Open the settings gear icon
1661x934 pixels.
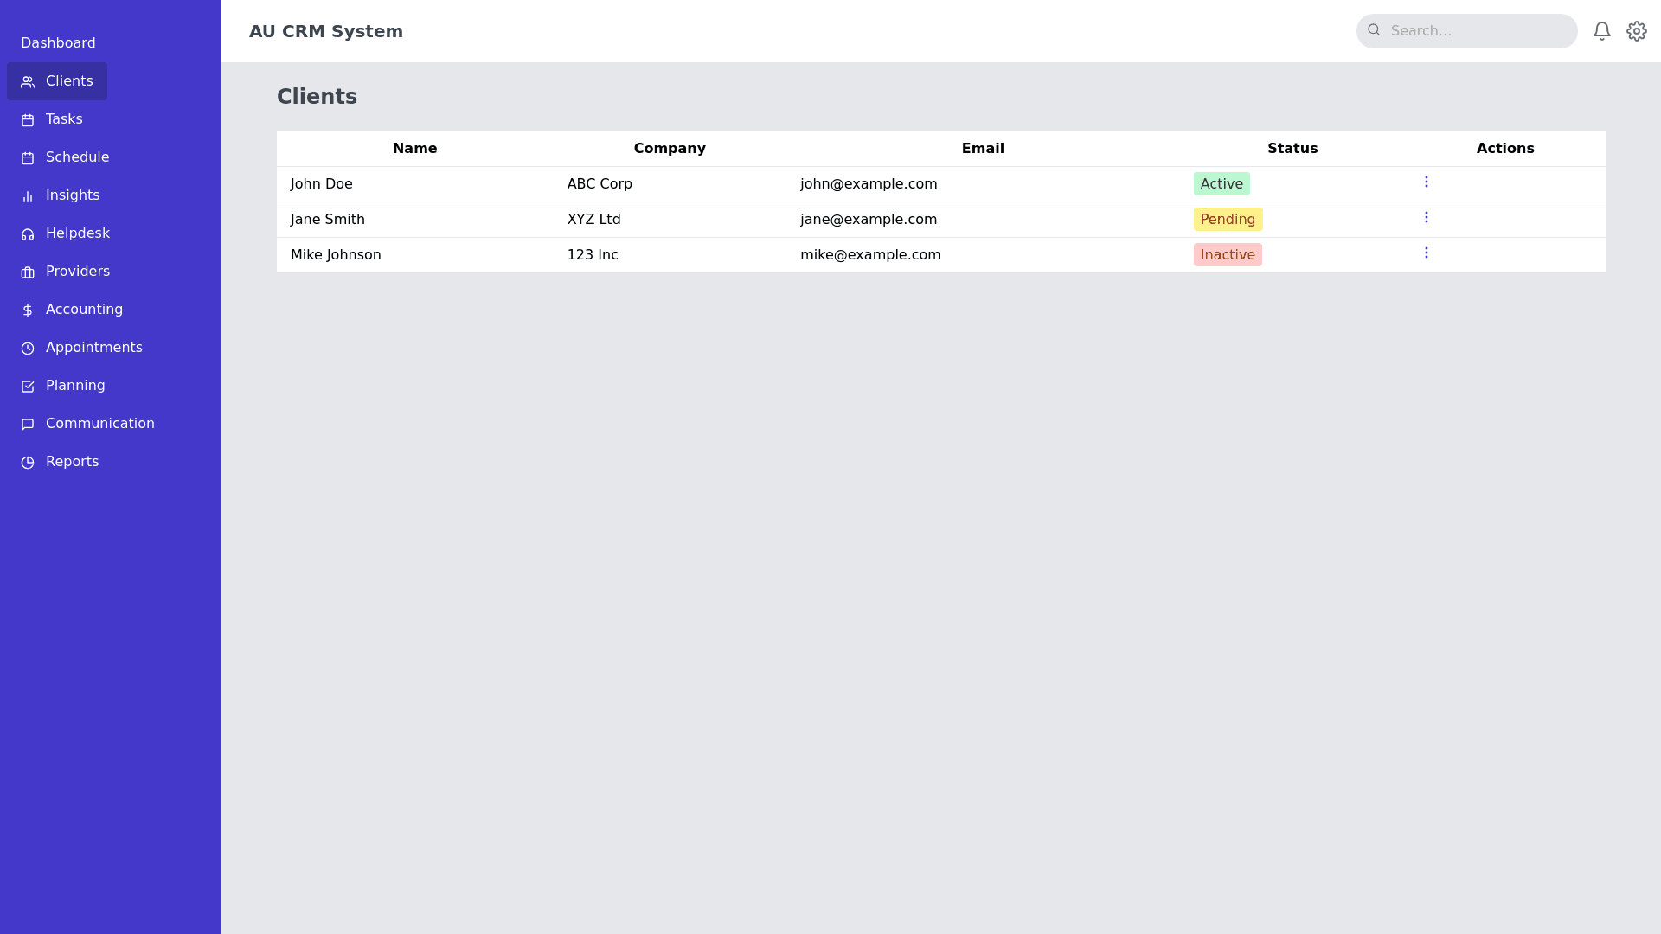(x=1636, y=31)
